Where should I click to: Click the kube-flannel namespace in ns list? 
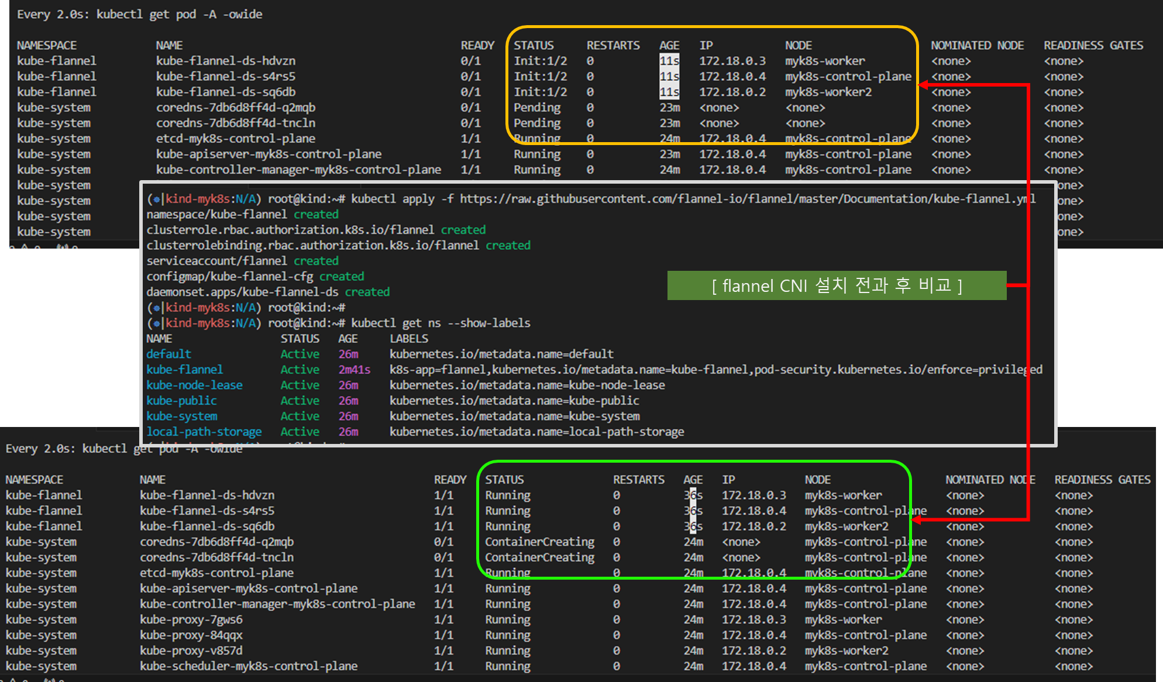[x=184, y=370]
